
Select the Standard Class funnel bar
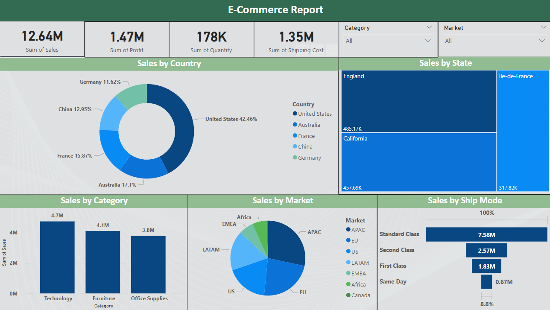486,234
